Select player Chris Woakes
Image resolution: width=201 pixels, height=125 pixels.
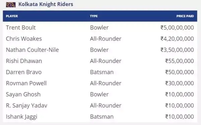24,39
